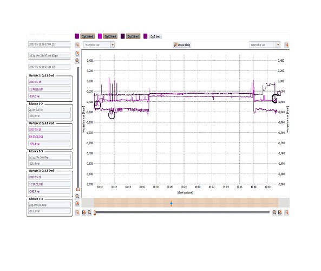Click marker 3 label on the chart
The width and height of the screenshot is (321, 271).
(279, 93)
